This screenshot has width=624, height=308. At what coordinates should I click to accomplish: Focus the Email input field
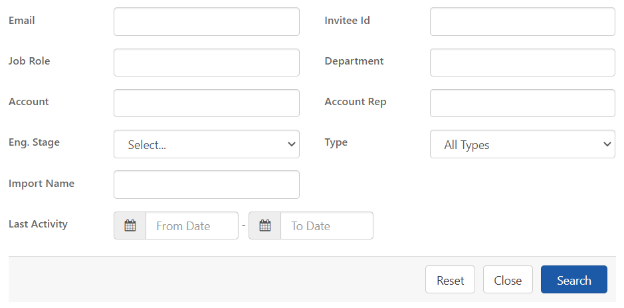point(207,21)
